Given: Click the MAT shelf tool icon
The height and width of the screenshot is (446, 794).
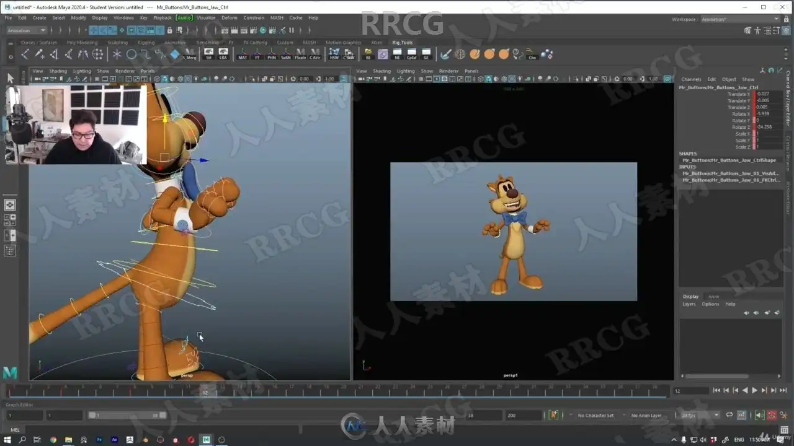Looking at the screenshot, I should point(242,54).
